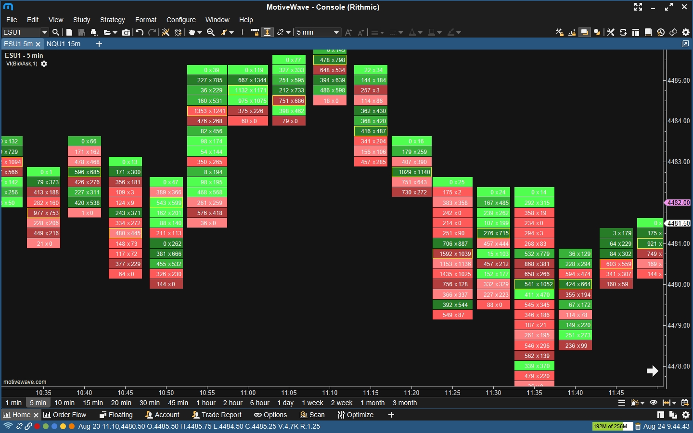Viewport: 693px width, 433px height.
Task: Click the search magnifier next to ESU1
Action: [x=56, y=32]
